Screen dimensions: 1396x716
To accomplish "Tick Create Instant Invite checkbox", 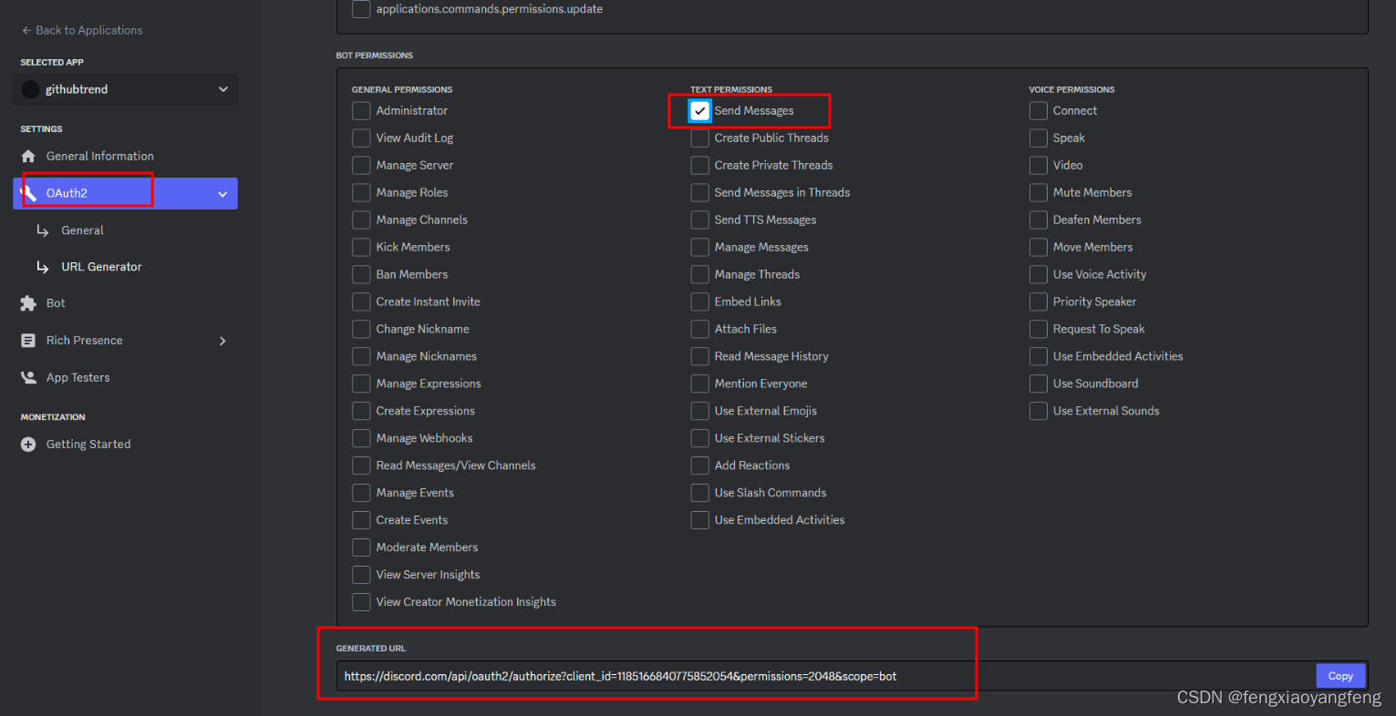I will coord(361,302).
